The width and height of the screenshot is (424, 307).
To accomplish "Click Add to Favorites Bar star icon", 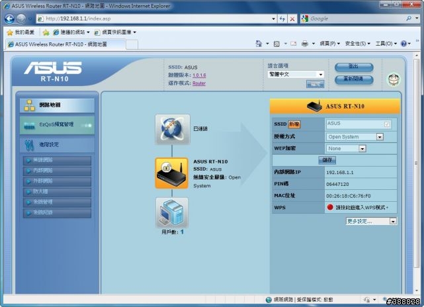I will tap(46, 32).
